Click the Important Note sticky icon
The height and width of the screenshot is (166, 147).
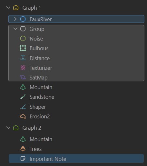[x=23, y=159]
